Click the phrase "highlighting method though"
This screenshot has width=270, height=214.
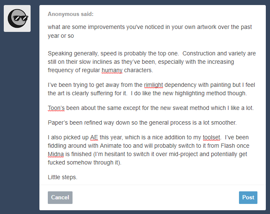(x=210, y=94)
